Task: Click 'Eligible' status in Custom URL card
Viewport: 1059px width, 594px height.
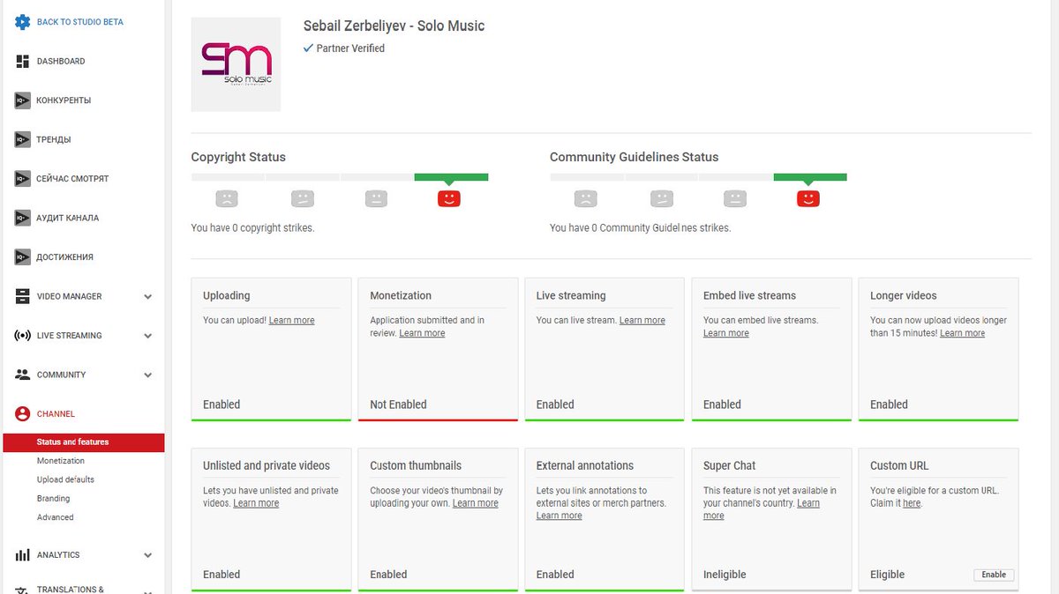Action: point(888,575)
